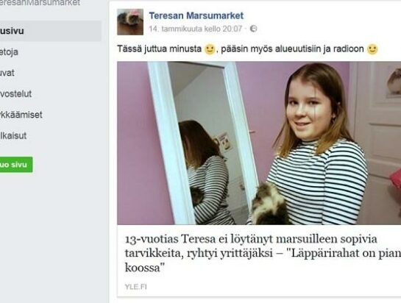Open the post timestamp '14. tammikuuta kello 20:07'
Viewport: 401px width, 303px height.
coord(196,29)
